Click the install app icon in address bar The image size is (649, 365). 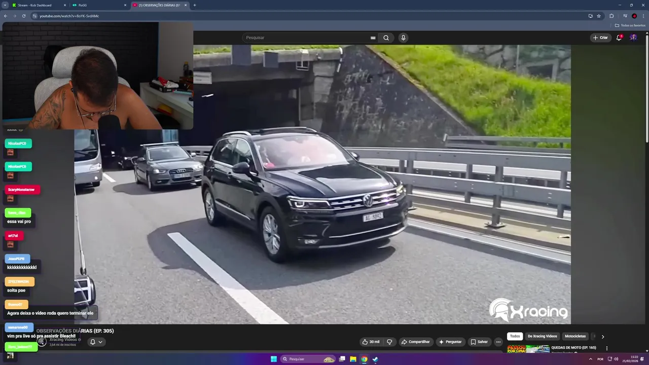[x=590, y=16]
